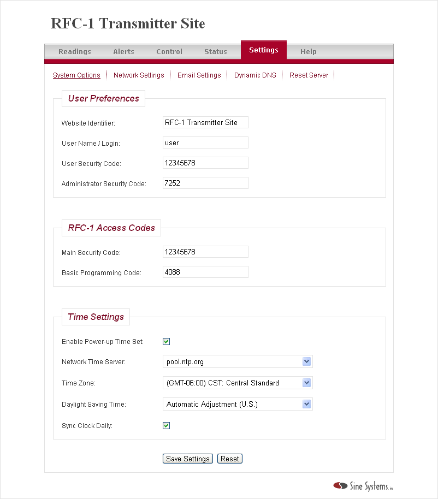
Task: Go to Network Settings link
Action: [139, 75]
